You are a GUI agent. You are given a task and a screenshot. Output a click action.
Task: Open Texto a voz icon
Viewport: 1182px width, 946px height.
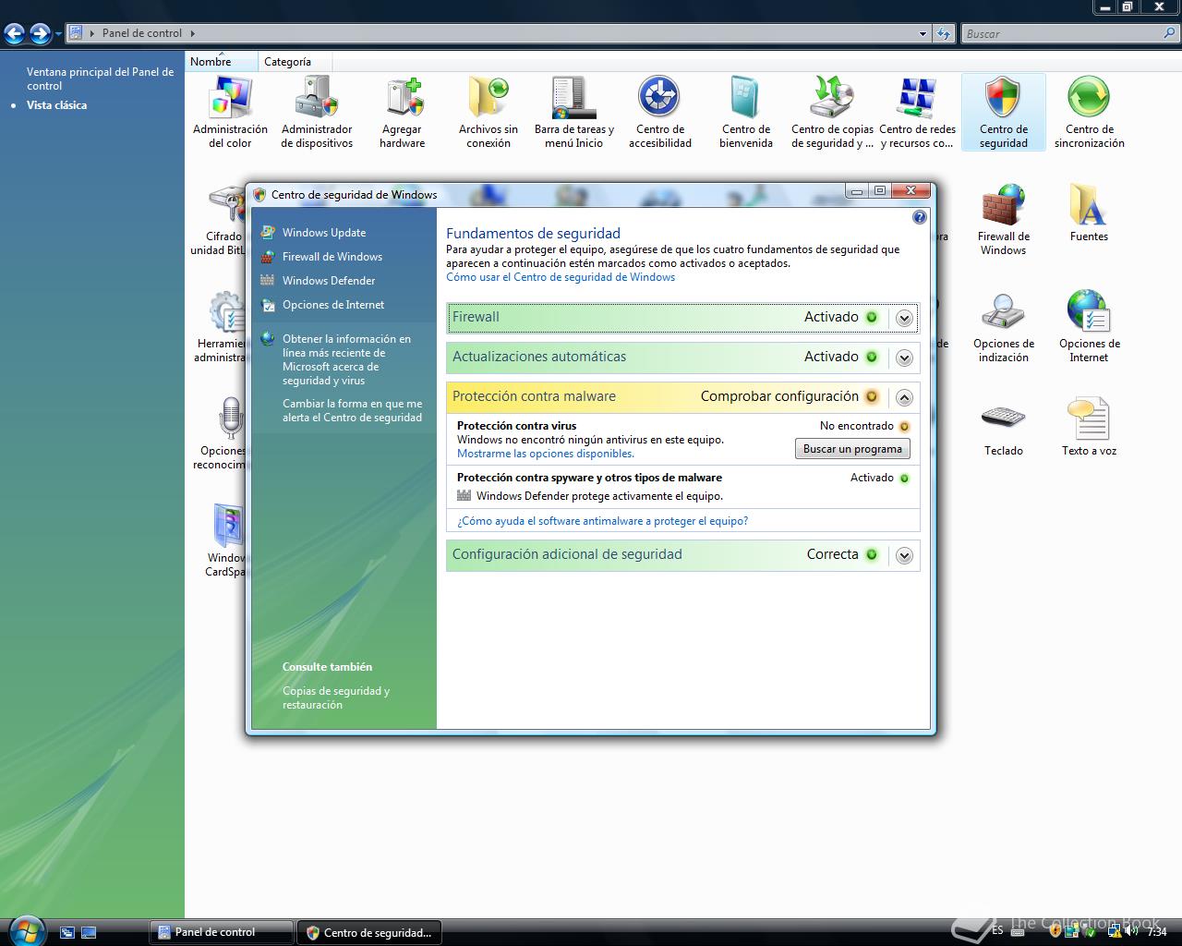coord(1089,427)
